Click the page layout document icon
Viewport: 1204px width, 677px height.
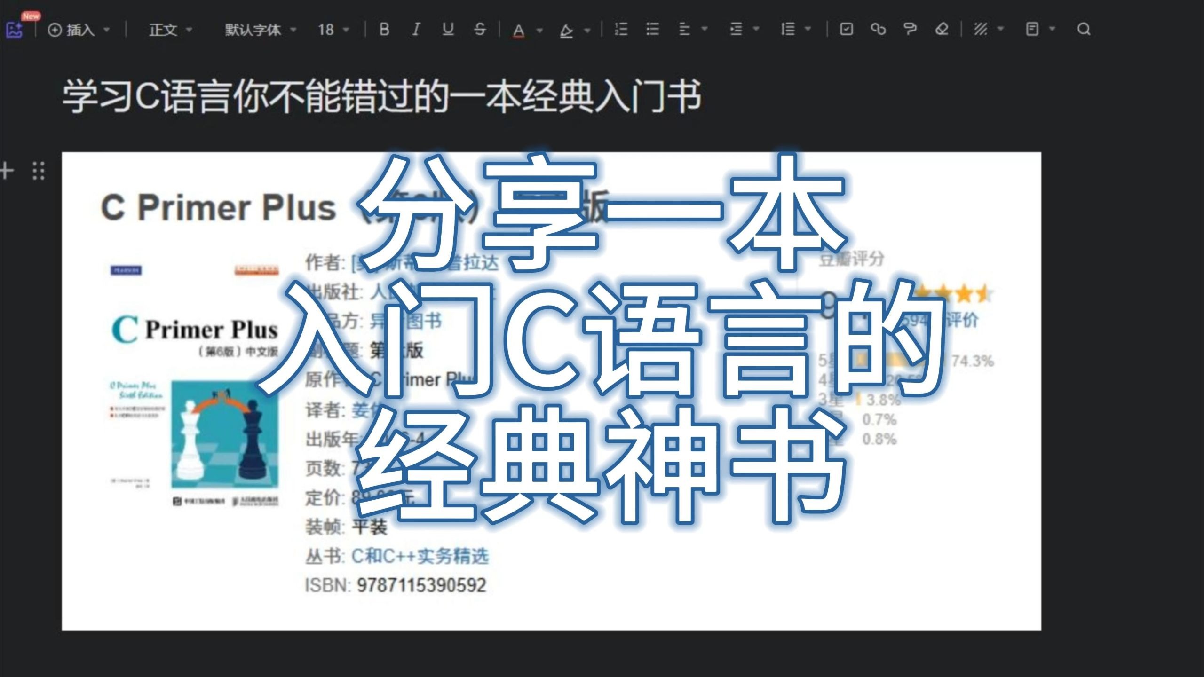(x=1032, y=30)
